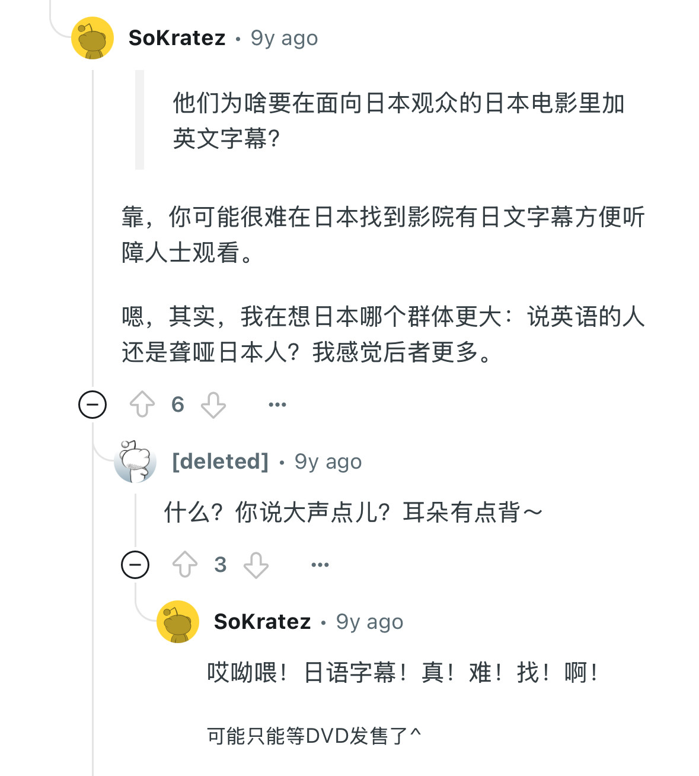Click the [deleted] username
The height and width of the screenshot is (776, 699).
220,462
